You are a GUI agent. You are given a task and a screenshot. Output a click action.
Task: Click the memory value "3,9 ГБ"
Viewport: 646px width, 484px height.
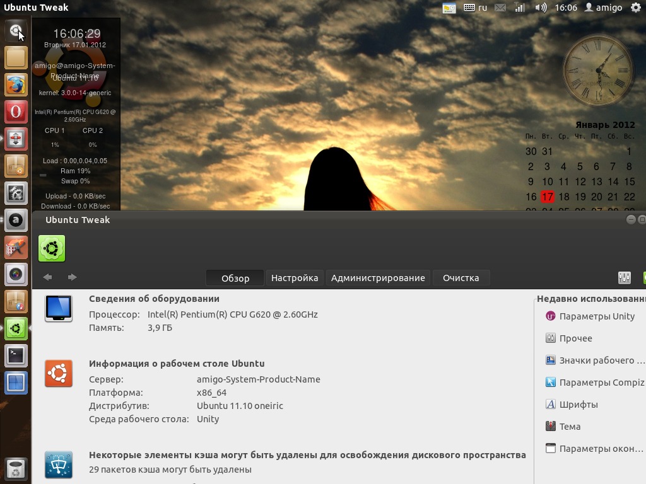160,328
